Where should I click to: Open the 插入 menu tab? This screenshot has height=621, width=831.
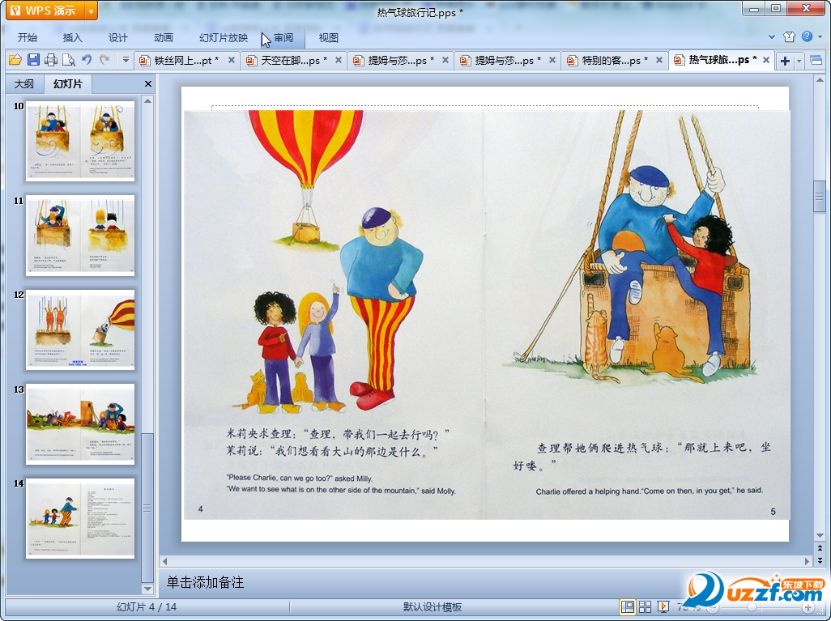click(x=72, y=37)
